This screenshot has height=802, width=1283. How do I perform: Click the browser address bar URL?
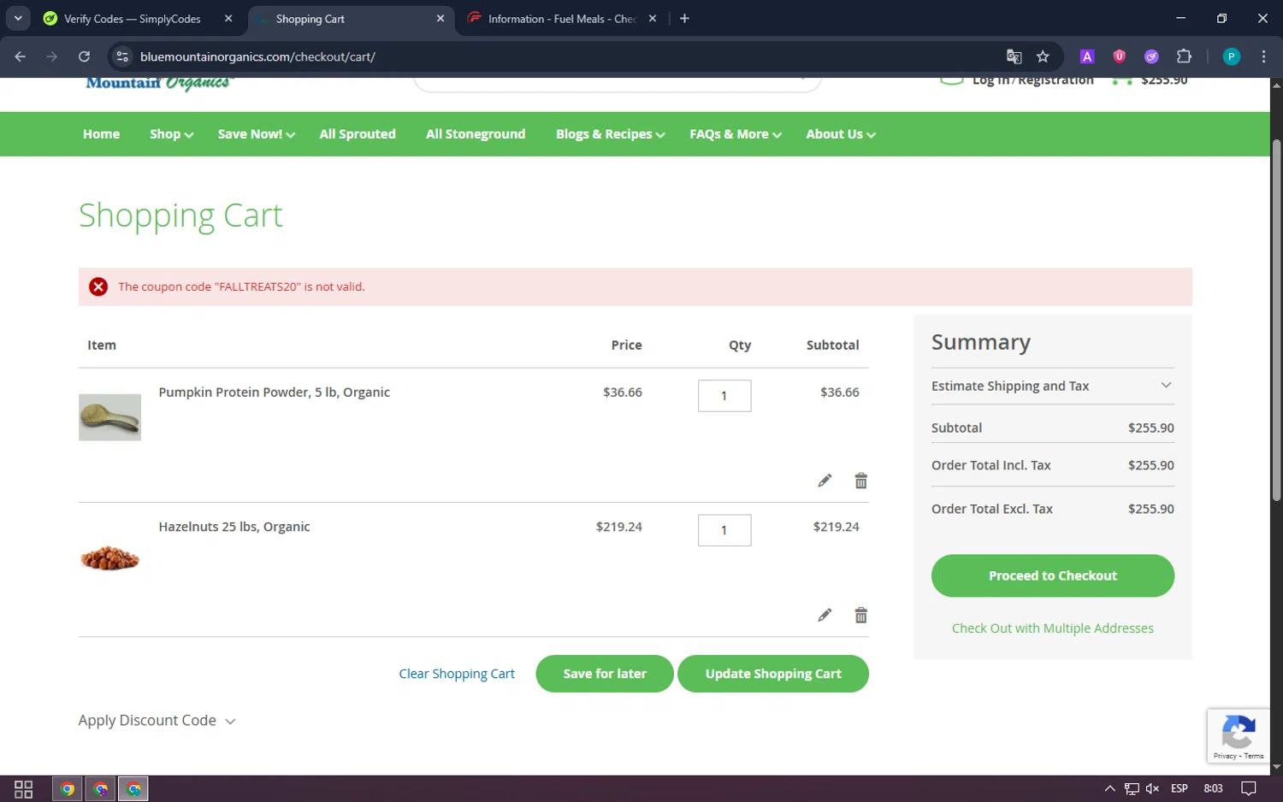tap(257, 56)
